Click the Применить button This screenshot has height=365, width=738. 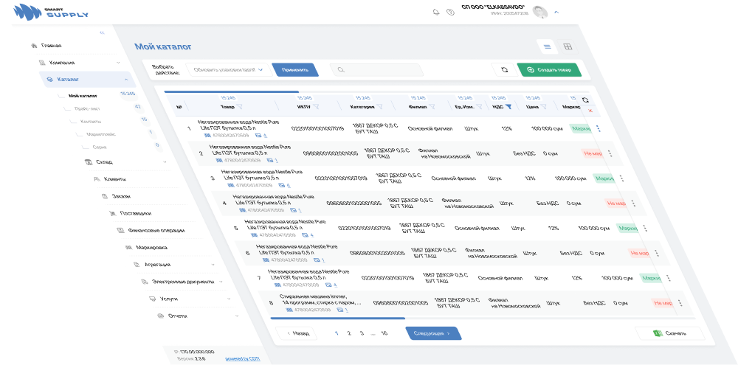296,69
